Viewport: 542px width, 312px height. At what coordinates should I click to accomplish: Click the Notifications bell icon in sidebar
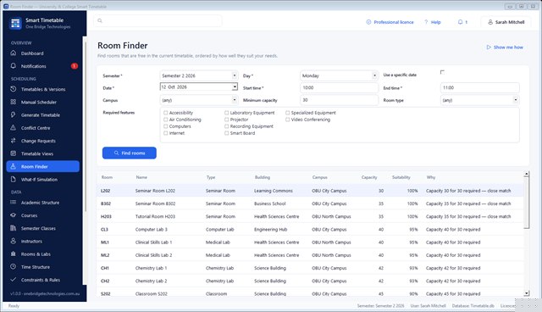[14, 66]
